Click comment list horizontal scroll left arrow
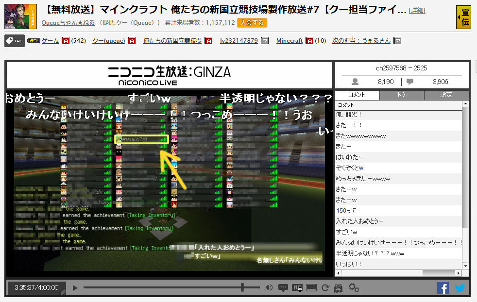This screenshot has width=477, height=302. (338, 273)
